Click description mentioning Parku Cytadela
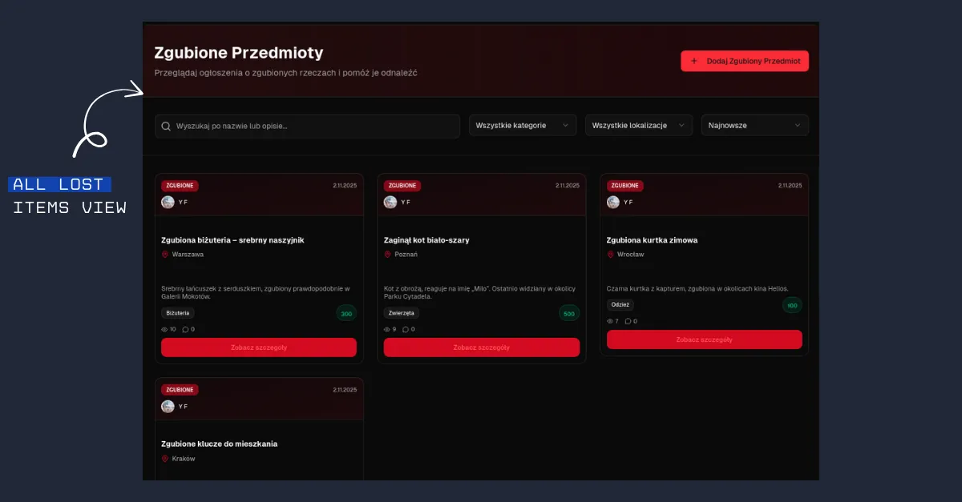This screenshot has width=962, height=502. pyautogui.click(x=479, y=292)
